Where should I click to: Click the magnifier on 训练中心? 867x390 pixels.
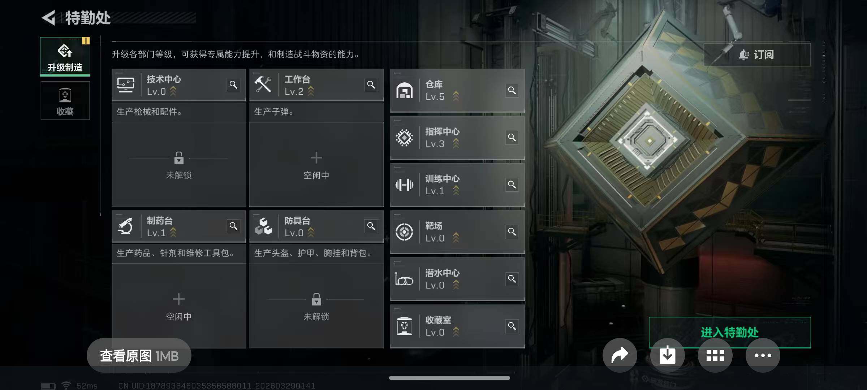click(512, 185)
